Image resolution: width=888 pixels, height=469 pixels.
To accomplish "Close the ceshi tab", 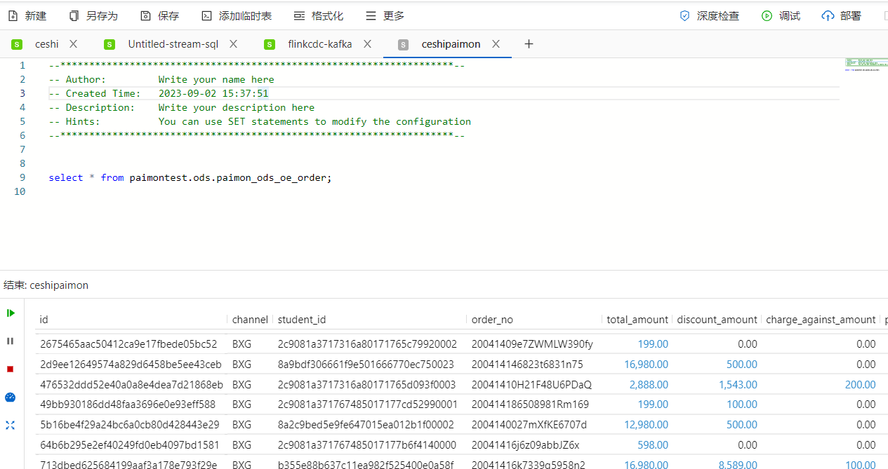I will 73,44.
